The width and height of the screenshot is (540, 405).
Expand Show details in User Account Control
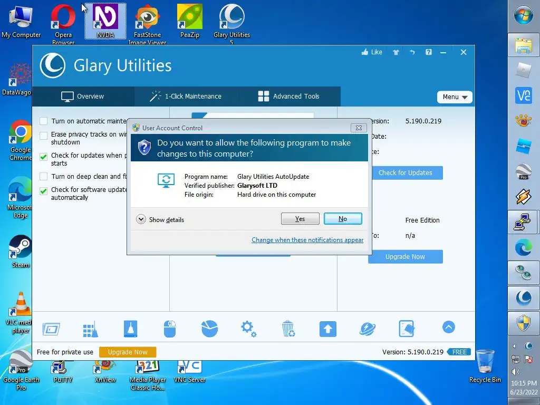[160, 219]
